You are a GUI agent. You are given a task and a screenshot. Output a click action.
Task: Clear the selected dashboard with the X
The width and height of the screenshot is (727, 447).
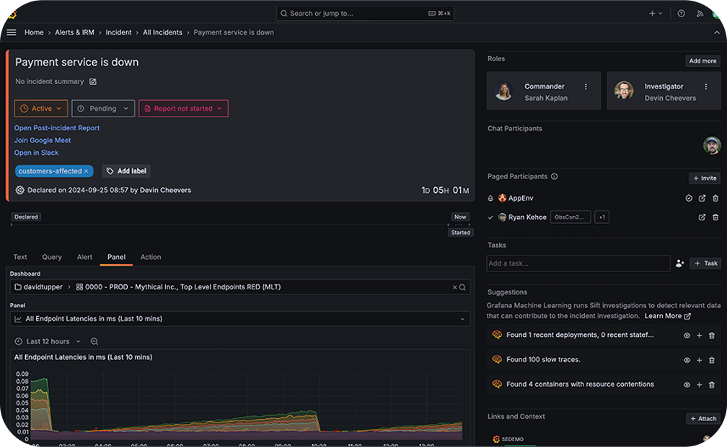point(454,287)
